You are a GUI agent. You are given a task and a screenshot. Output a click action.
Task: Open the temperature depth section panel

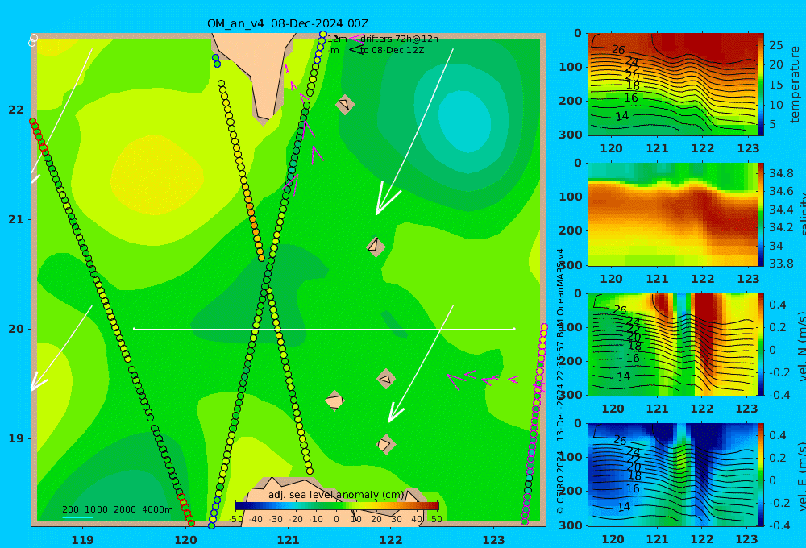point(673,85)
